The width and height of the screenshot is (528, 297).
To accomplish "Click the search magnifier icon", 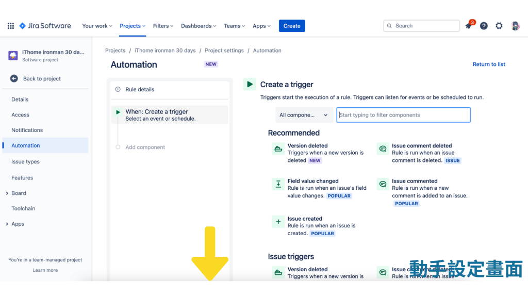I will (x=389, y=26).
